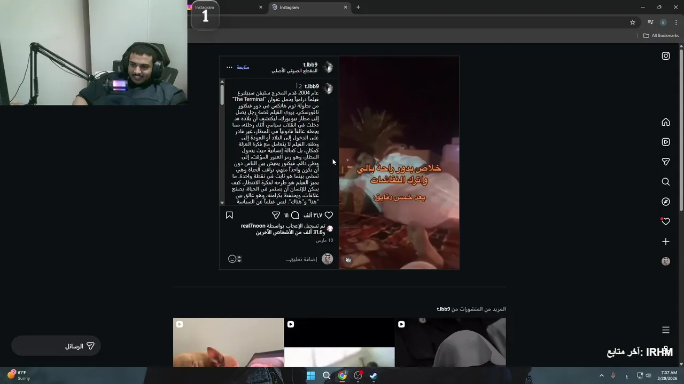The width and height of the screenshot is (684, 384).
Task: Go to Instagram Home in sidebar
Action: point(666,122)
